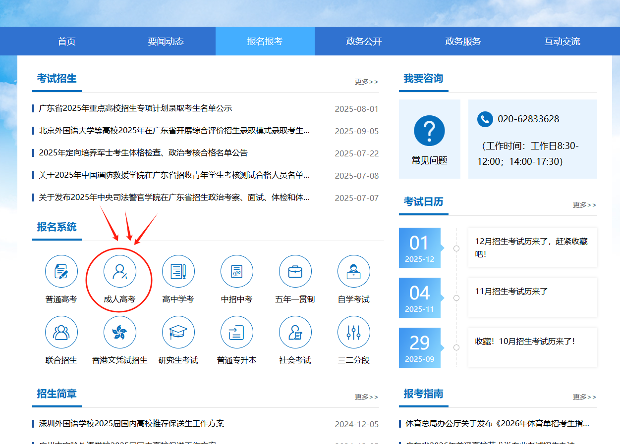
Task: Open 常见问题 question mark box
Action: [x=429, y=139]
